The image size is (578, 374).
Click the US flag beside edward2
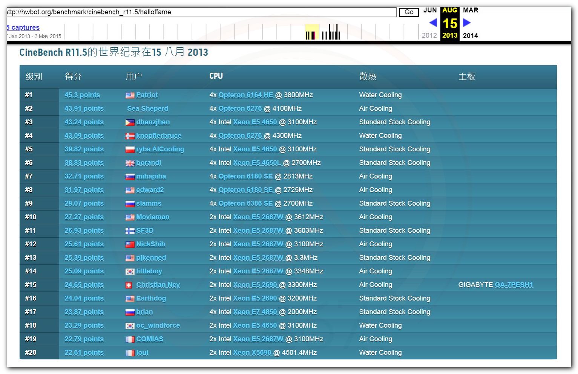[130, 190]
